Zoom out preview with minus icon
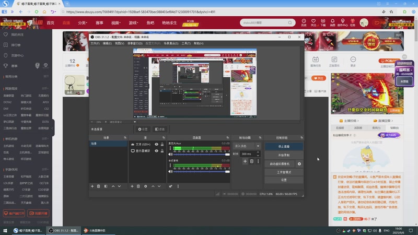This screenshot has height=235, width=418. click(x=92, y=122)
